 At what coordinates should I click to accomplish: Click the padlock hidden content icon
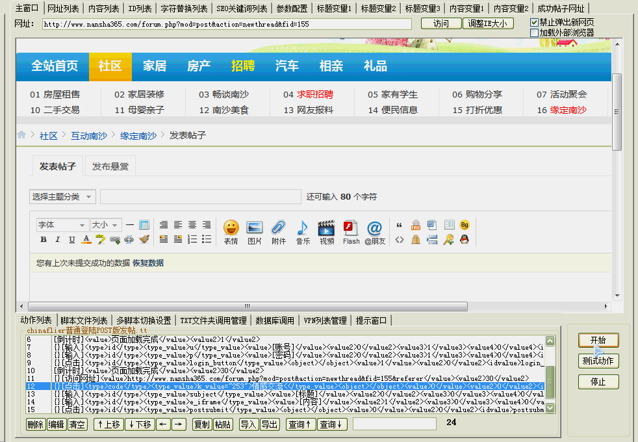[x=415, y=239]
